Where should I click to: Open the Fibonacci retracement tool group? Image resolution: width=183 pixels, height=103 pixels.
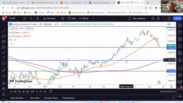coord(4,36)
